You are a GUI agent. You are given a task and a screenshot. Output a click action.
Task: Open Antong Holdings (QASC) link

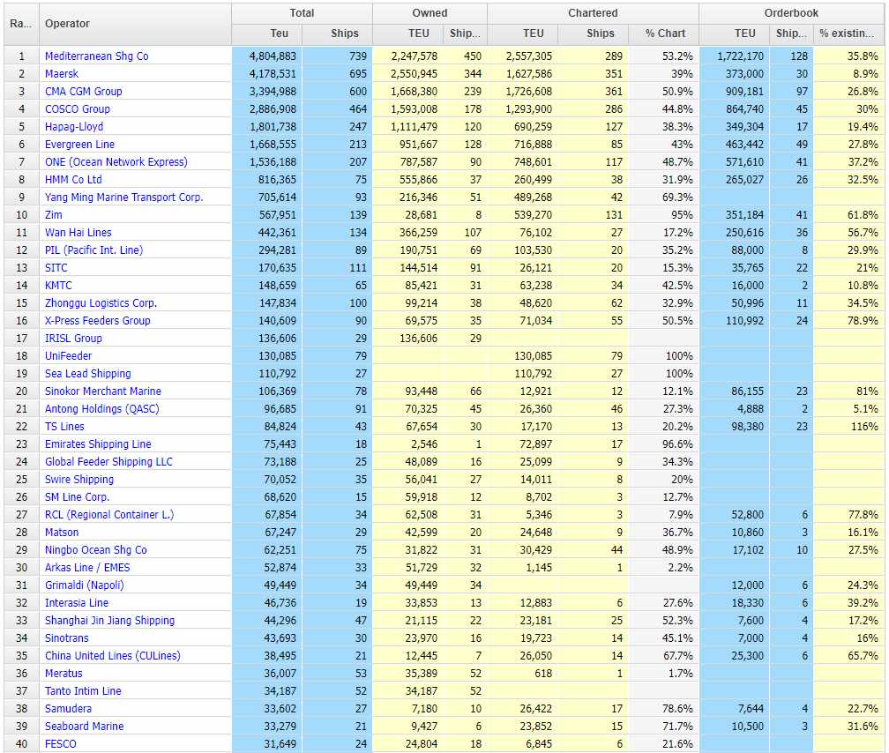101,408
